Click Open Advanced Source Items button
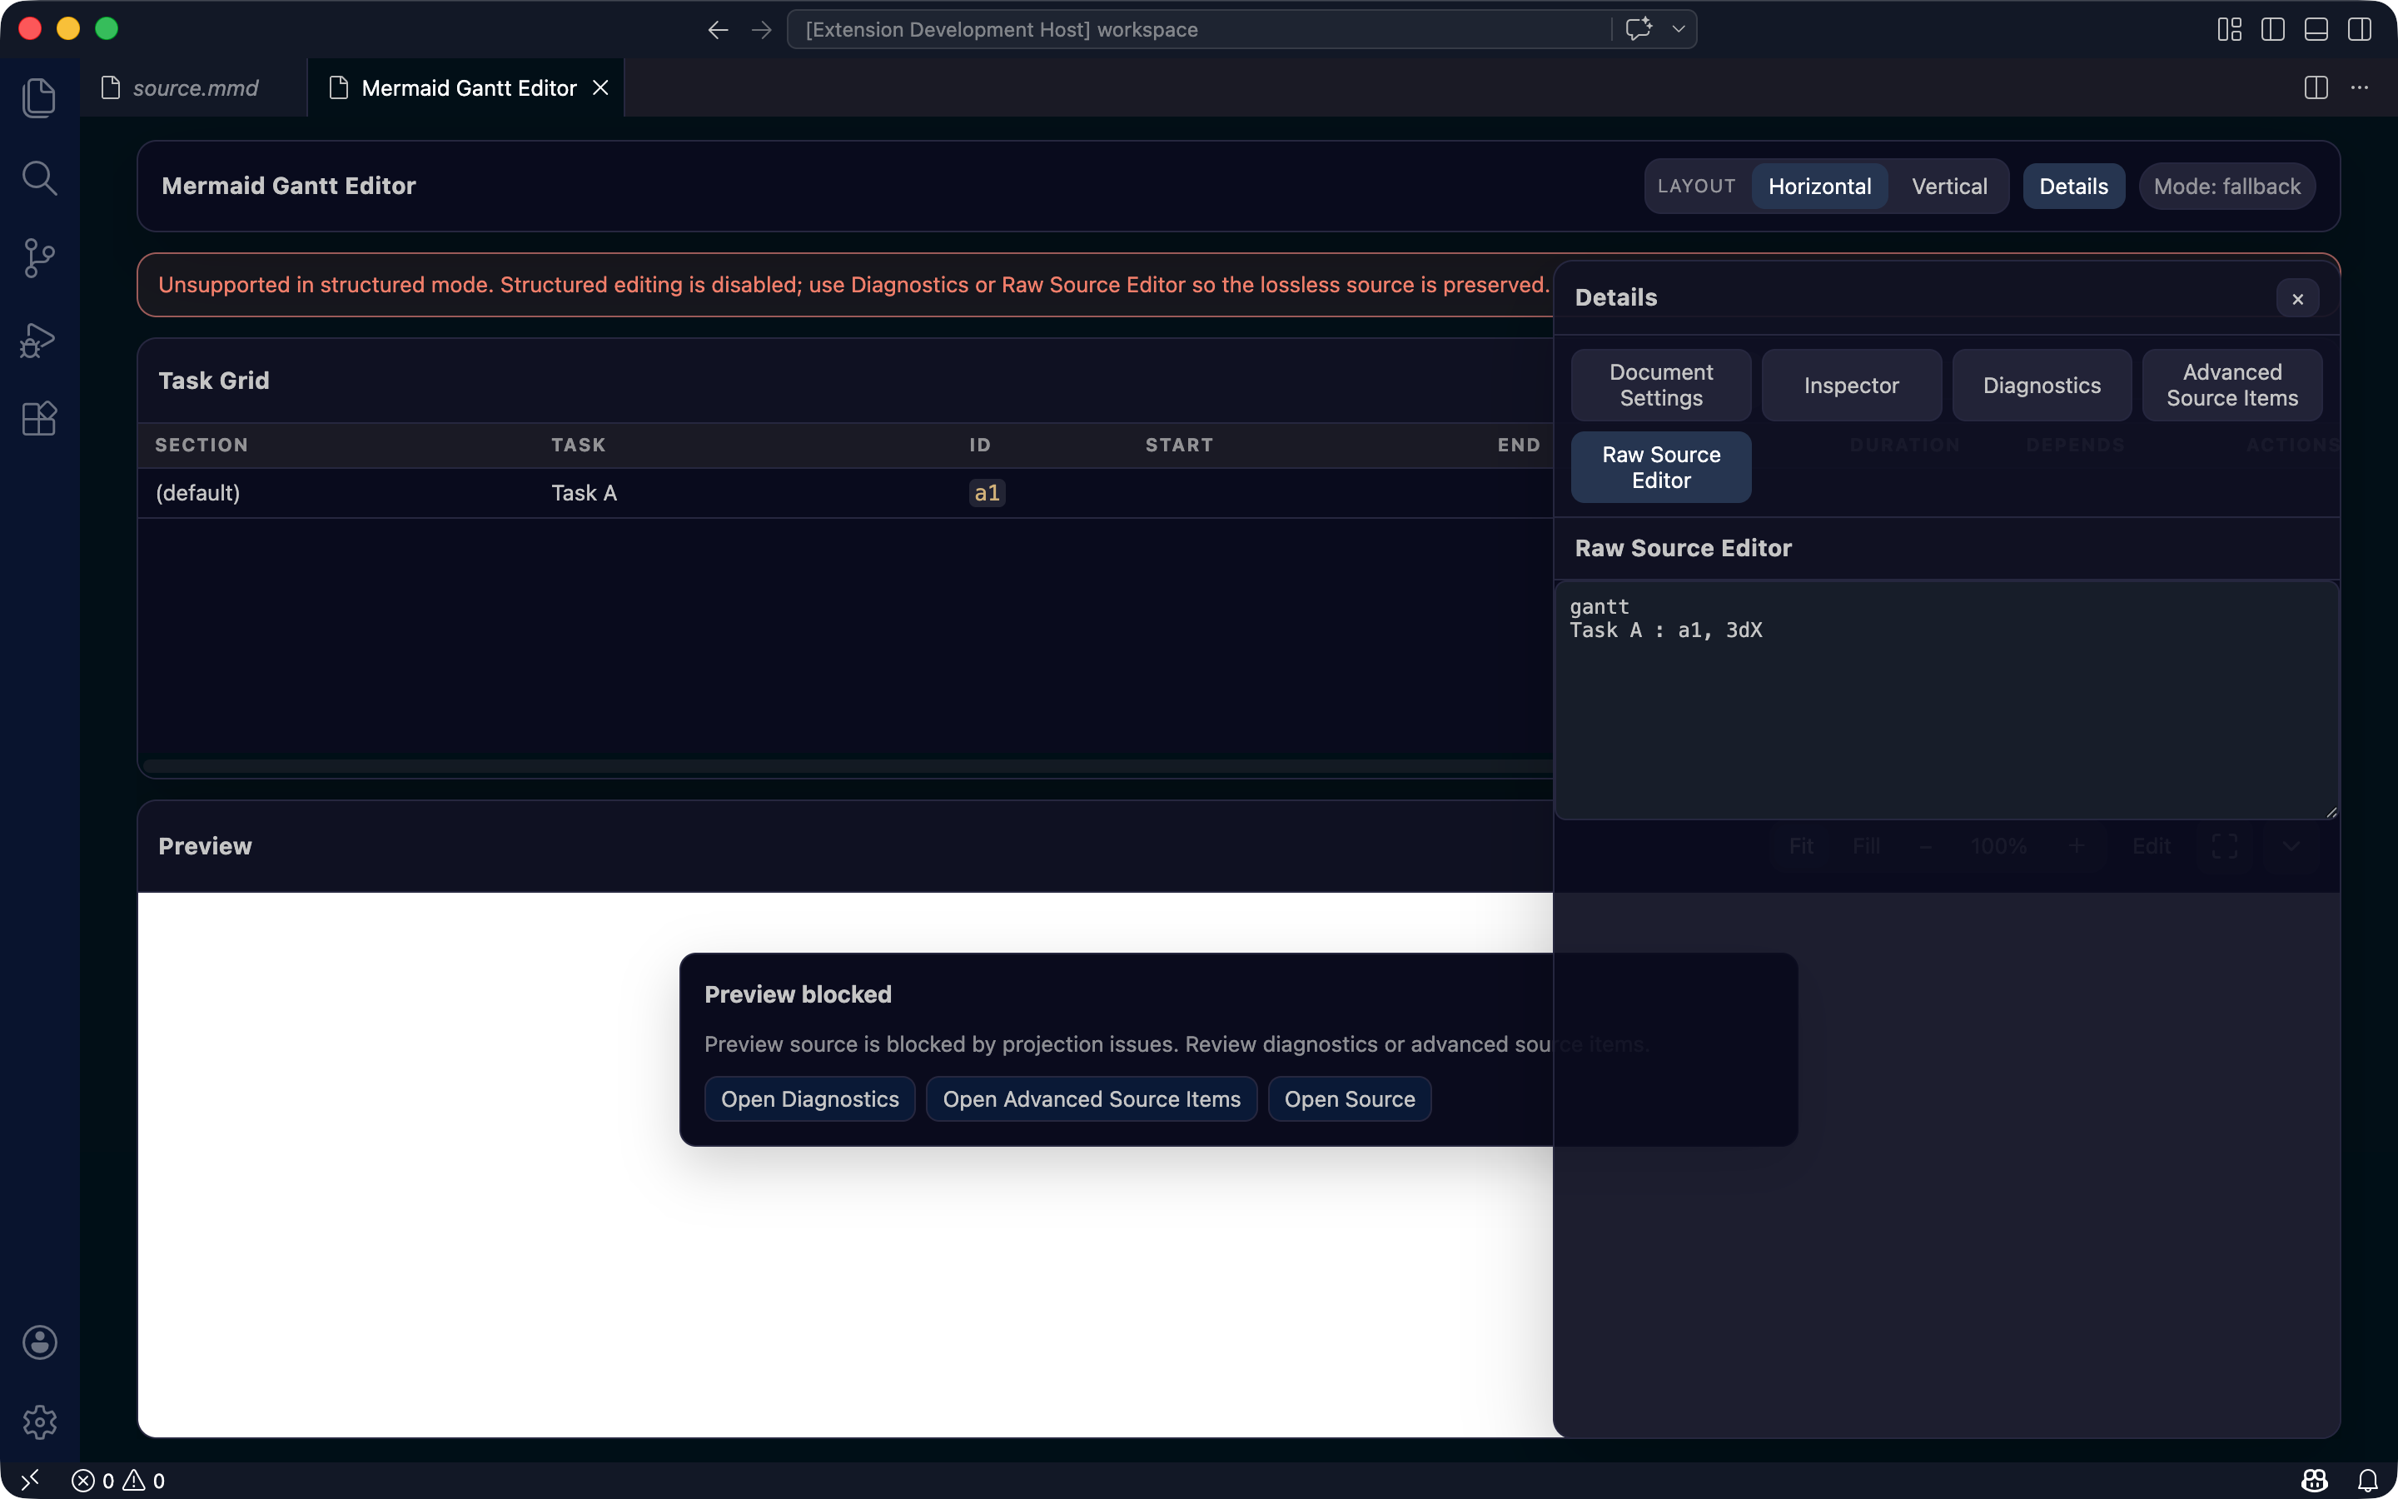This screenshot has height=1499, width=2398. tap(1091, 1099)
